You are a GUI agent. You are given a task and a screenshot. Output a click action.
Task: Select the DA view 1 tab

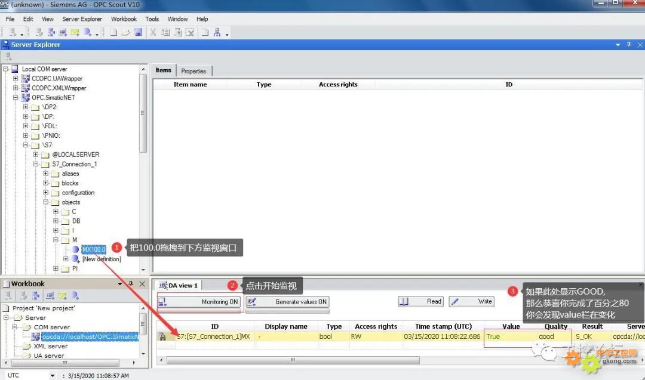click(179, 285)
